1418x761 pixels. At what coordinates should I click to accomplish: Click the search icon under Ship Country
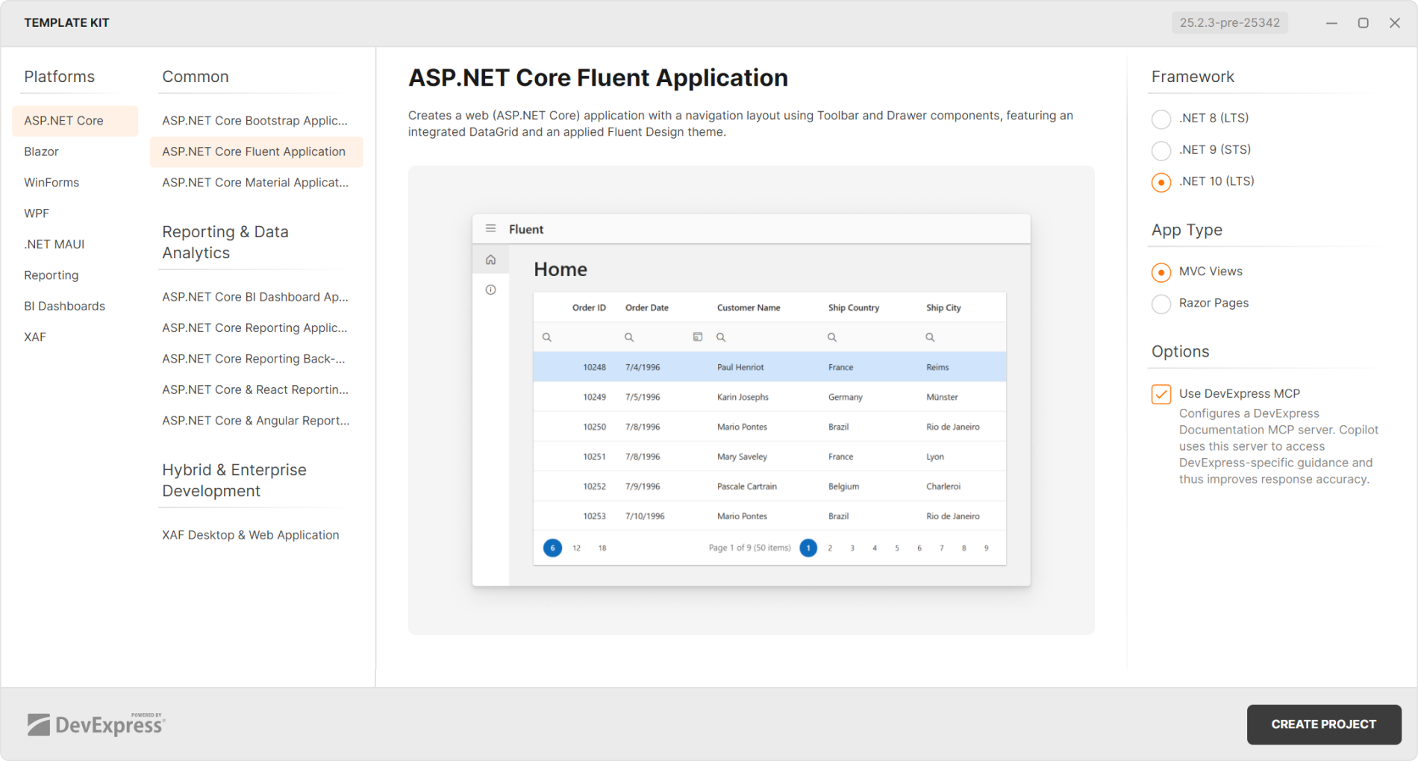coord(831,337)
